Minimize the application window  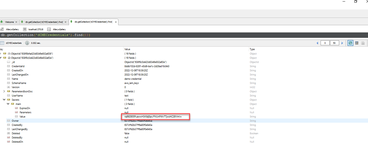[344, 2]
